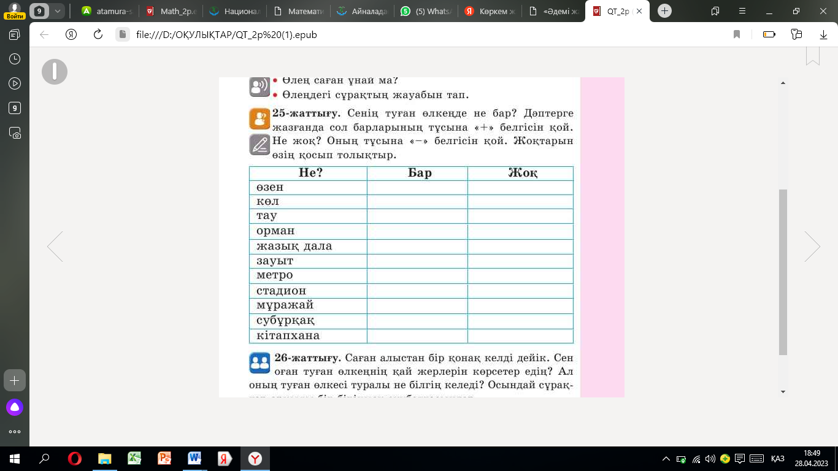838x471 pixels.
Task: Show hidden system tray icons
Action: (667, 459)
